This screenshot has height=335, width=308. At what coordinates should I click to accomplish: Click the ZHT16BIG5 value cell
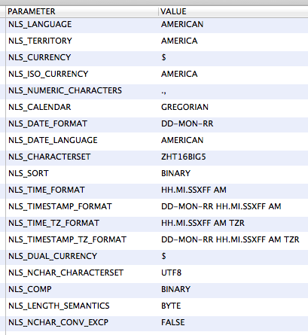(x=233, y=157)
